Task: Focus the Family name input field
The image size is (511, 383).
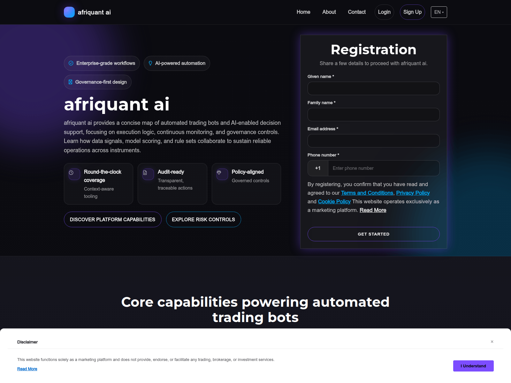Action: tap(374, 115)
